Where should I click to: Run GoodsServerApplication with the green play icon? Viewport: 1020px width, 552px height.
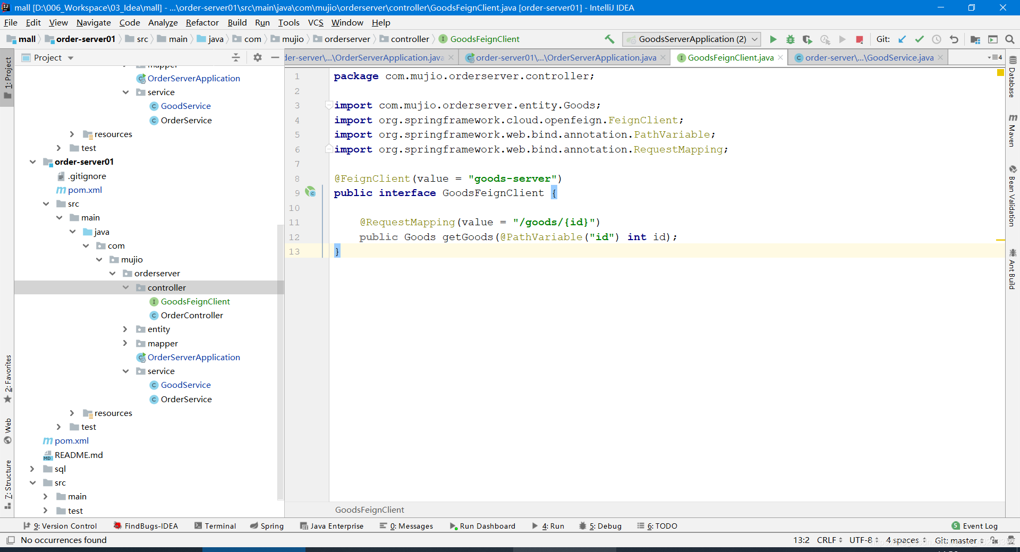pos(773,39)
